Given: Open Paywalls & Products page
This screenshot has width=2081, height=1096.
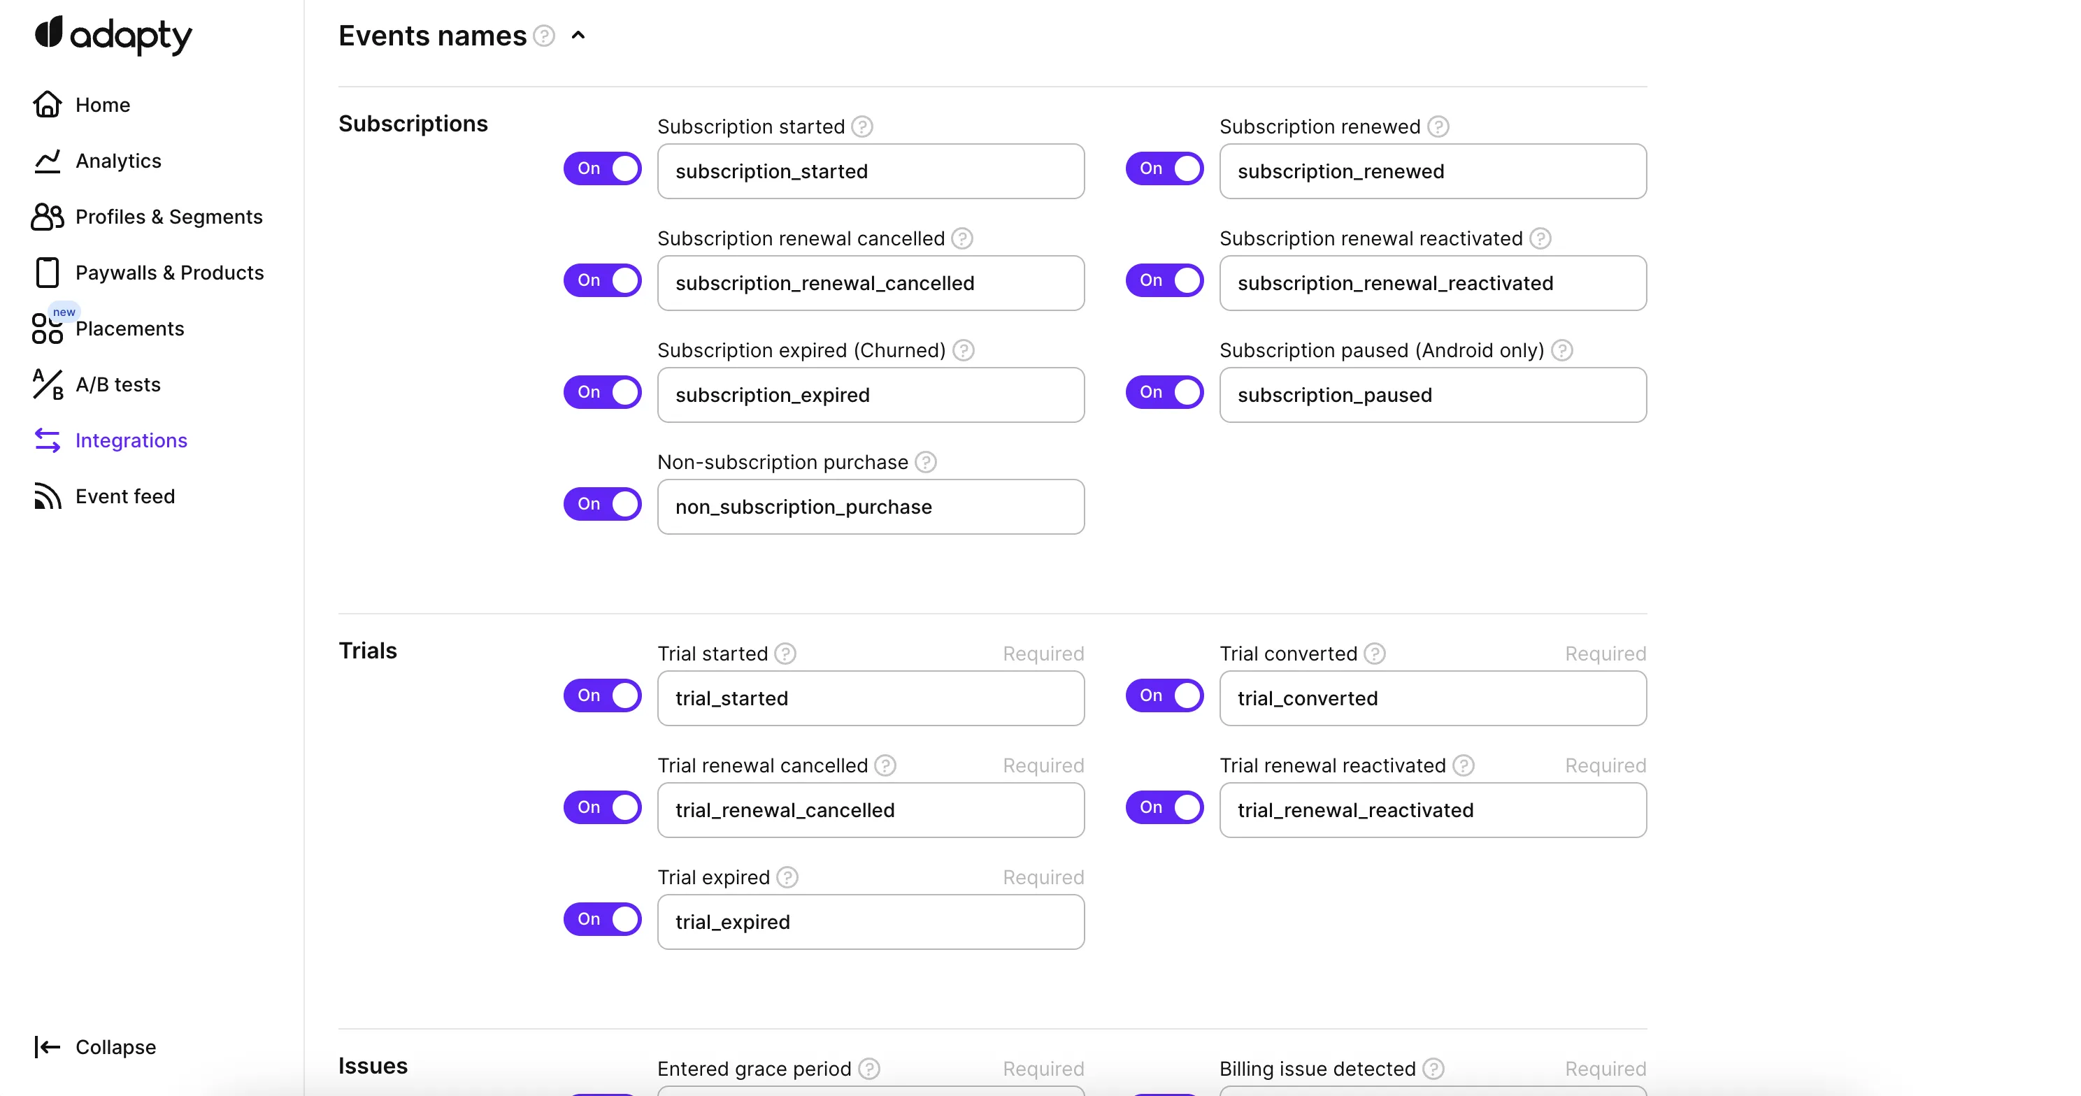Looking at the screenshot, I should (169, 273).
